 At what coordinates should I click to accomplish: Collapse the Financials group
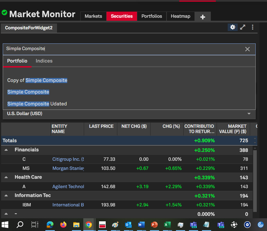coord(6,150)
